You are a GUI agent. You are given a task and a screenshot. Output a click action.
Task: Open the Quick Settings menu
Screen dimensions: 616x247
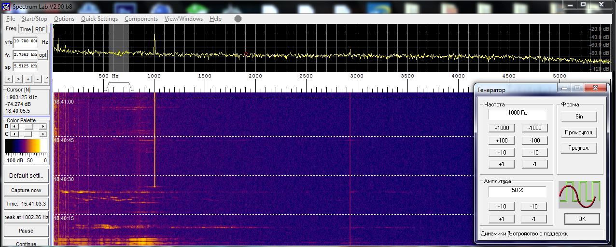pyautogui.click(x=99, y=19)
